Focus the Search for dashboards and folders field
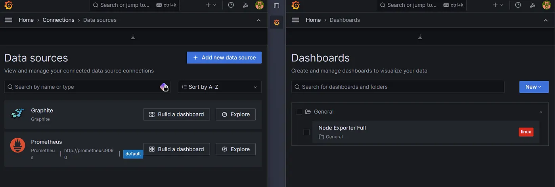Viewport: 555px width, 187px height. coord(398,87)
